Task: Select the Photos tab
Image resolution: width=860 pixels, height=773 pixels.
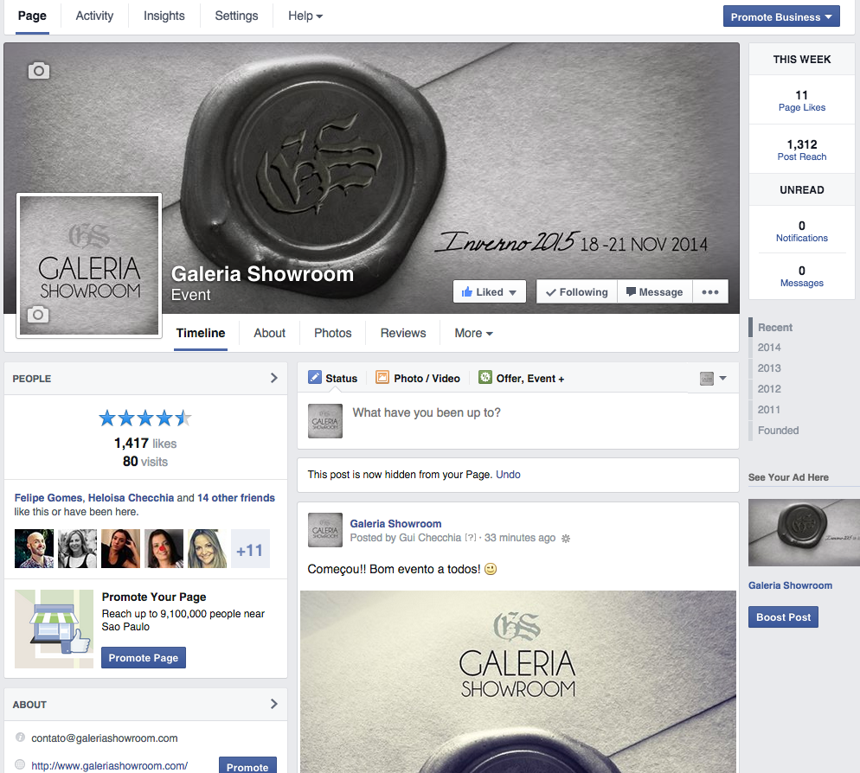Action: [x=333, y=333]
